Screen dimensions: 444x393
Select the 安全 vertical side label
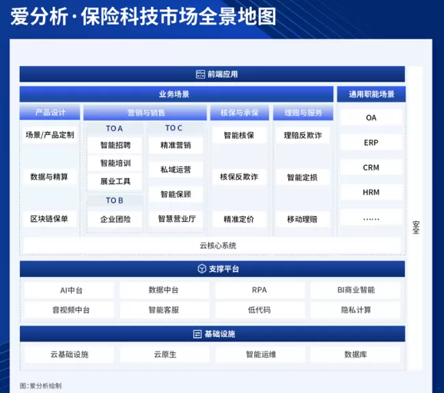click(x=416, y=228)
